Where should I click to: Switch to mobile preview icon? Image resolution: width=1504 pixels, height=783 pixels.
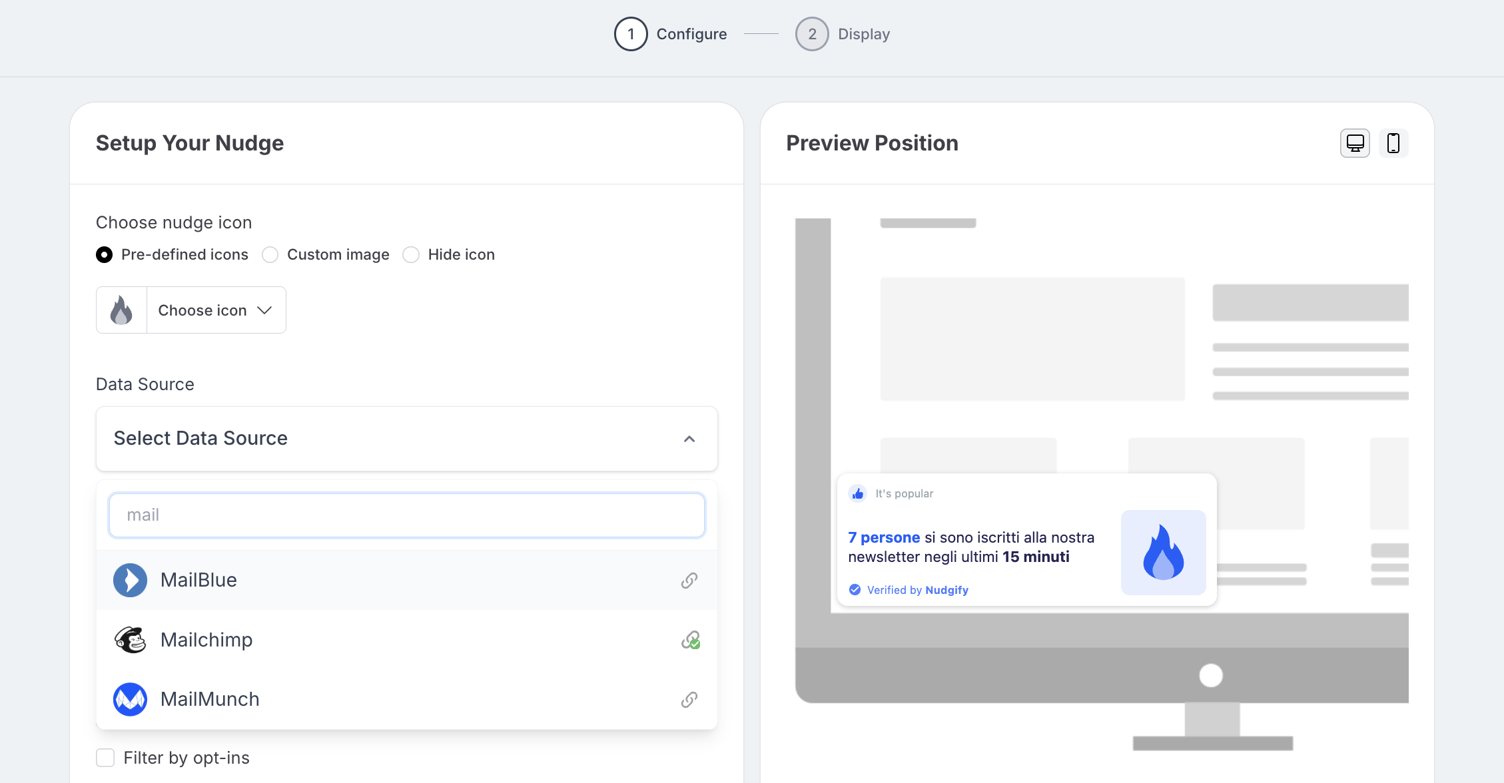click(1393, 143)
